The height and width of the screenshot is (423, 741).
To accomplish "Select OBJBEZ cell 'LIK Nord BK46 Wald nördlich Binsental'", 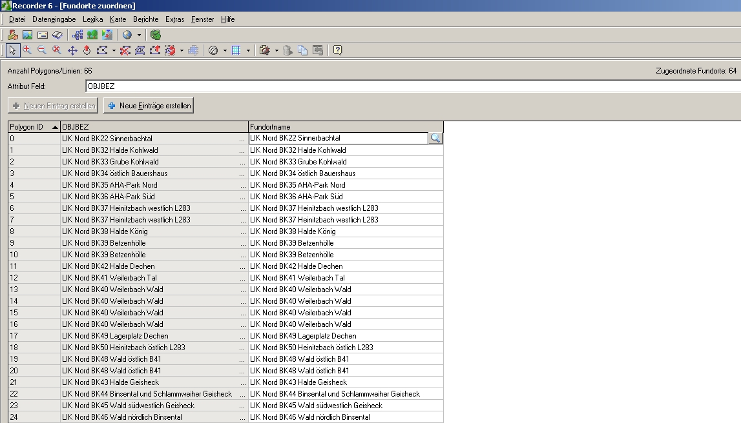I will (154, 417).
